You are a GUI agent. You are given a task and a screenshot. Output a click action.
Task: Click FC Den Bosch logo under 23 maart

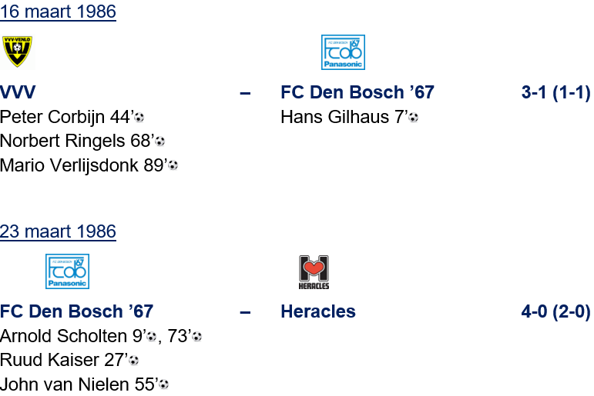click(x=68, y=271)
